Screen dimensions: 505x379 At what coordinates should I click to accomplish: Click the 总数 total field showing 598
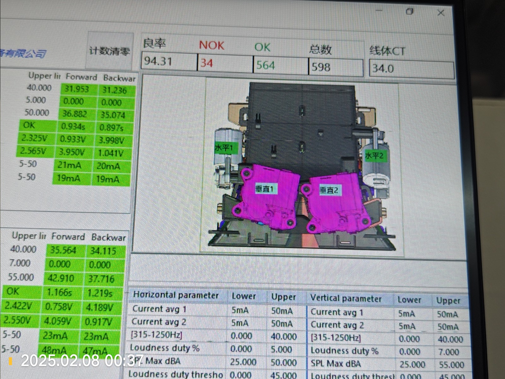click(x=335, y=67)
